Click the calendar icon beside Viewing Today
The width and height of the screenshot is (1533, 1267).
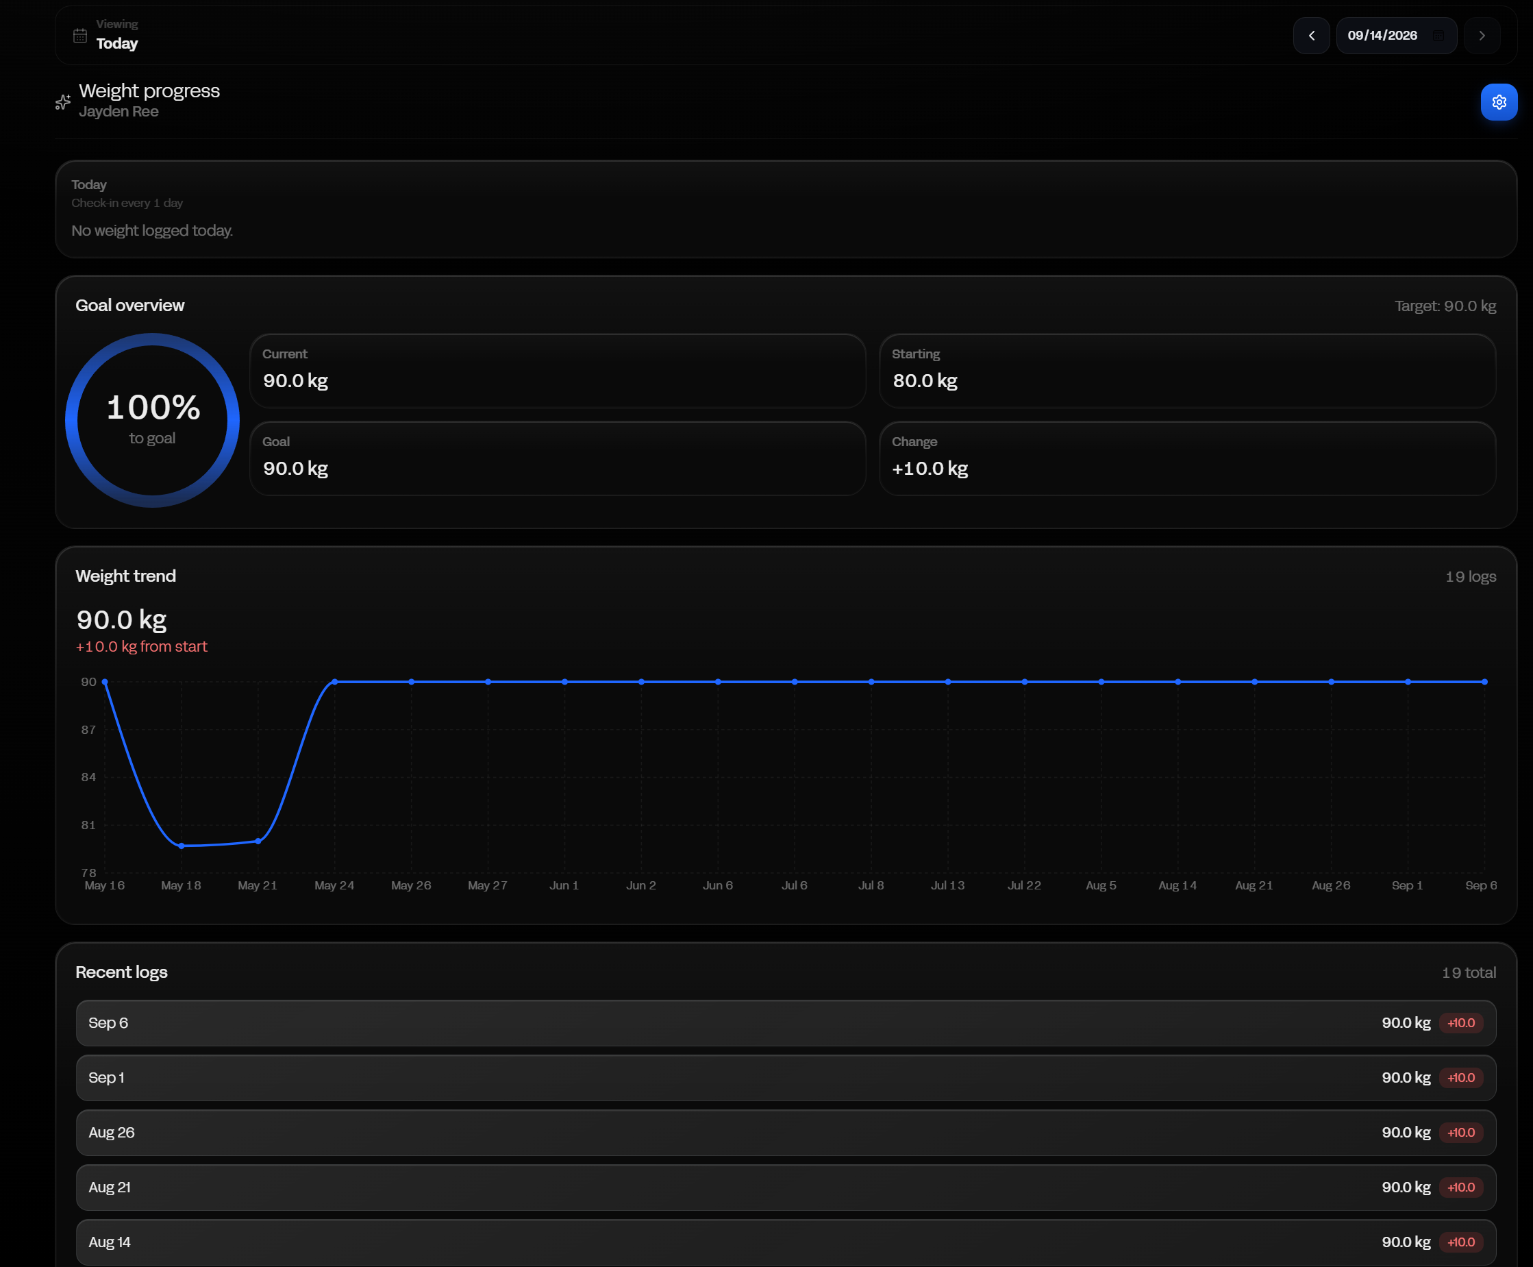[80, 36]
